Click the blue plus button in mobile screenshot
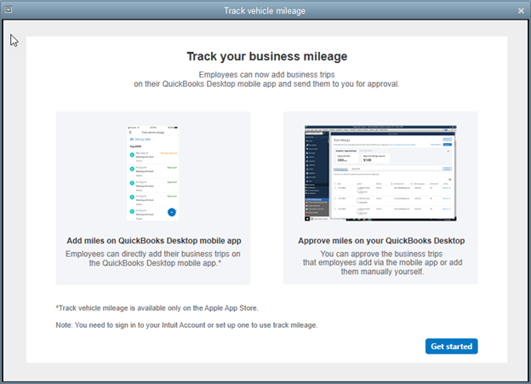 tap(171, 211)
